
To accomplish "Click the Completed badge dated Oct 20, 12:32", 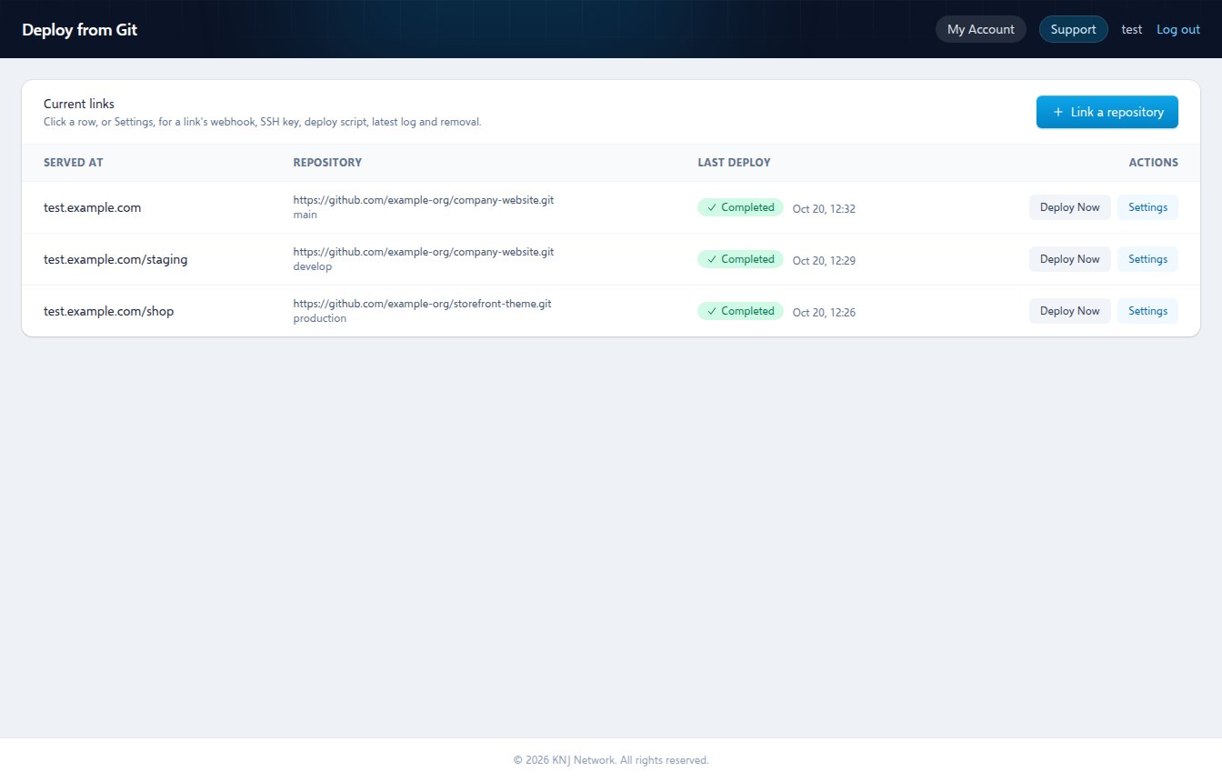I will 740,207.
